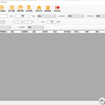Click the start page field after 从

tap(18, 22)
